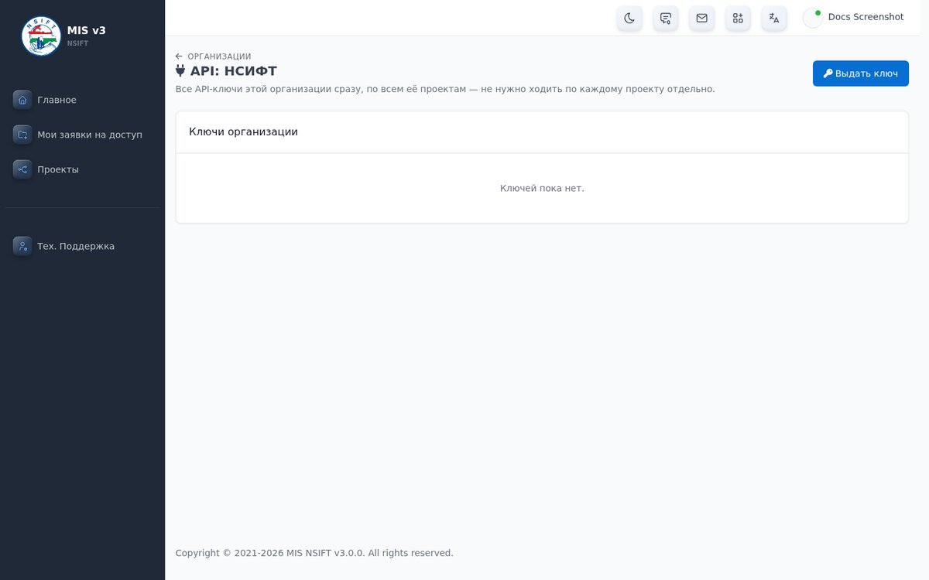Click the support icon beside Тех. Поддержка
The width and height of the screenshot is (929, 580).
(x=22, y=246)
